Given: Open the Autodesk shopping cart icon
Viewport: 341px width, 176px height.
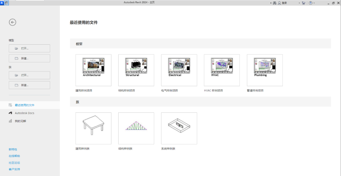Looking at the screenshot, I should (303, 3).
